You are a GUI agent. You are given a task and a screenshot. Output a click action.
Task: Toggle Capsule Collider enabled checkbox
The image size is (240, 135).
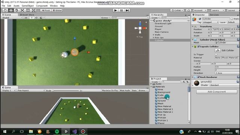pyautogui.click(x=198, y=46)
